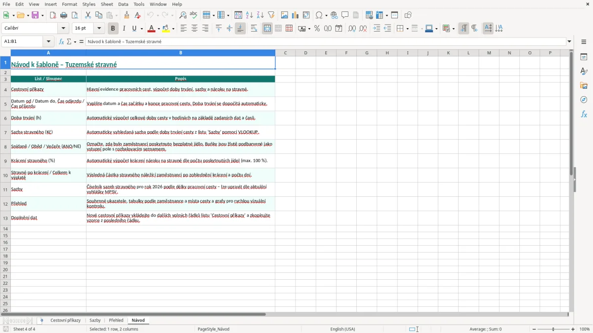
Task: Click the Insert Pivot Table icon
Action: click(x=306, y=15)
